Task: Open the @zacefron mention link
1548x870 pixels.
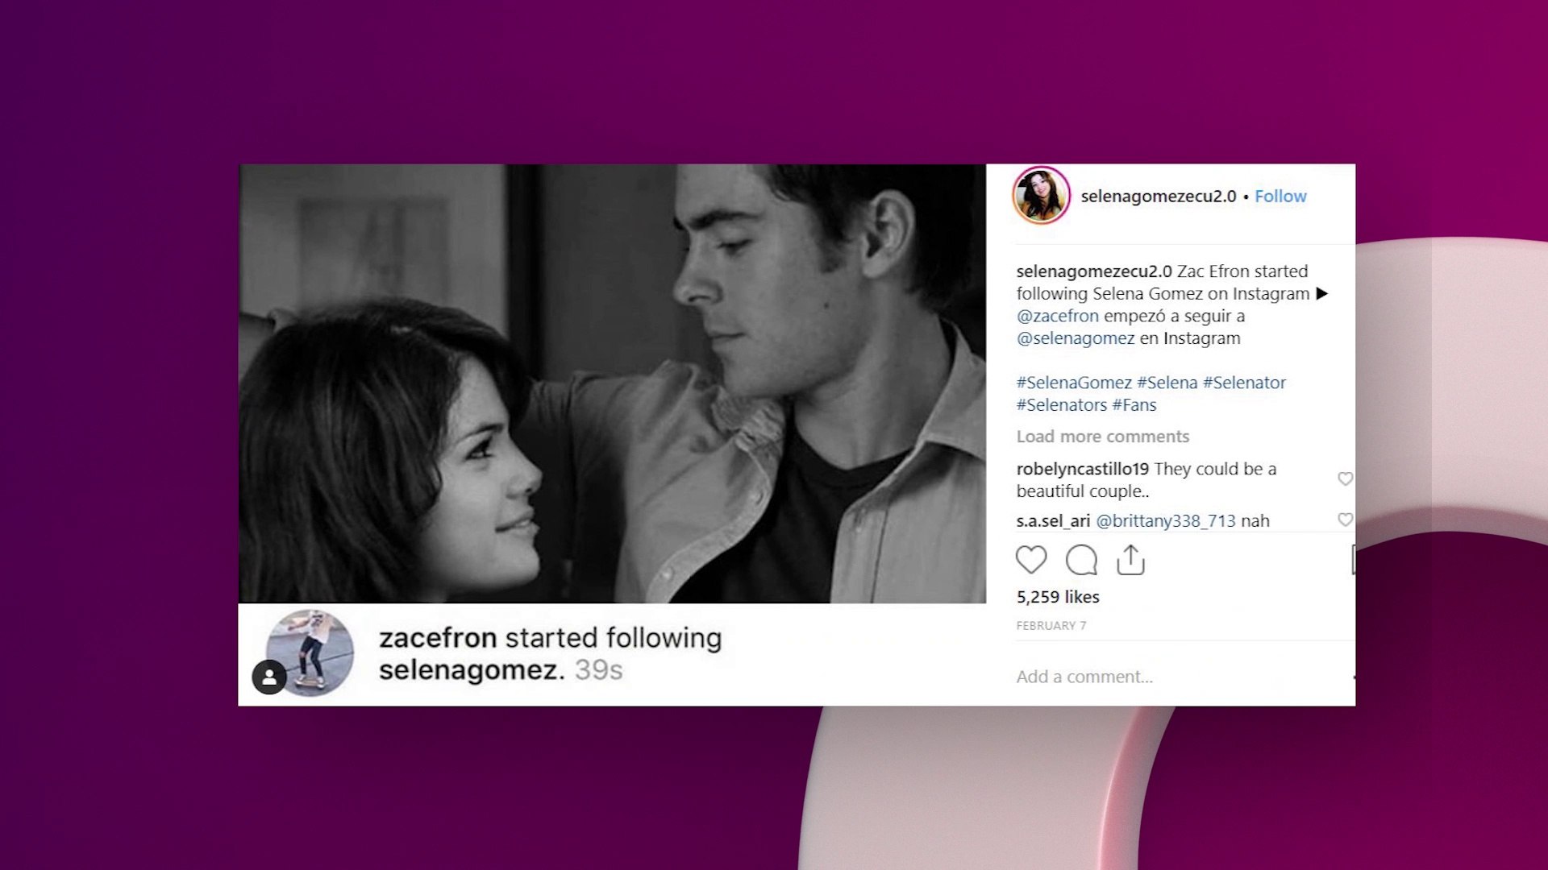Action: tap(1057, 316)
